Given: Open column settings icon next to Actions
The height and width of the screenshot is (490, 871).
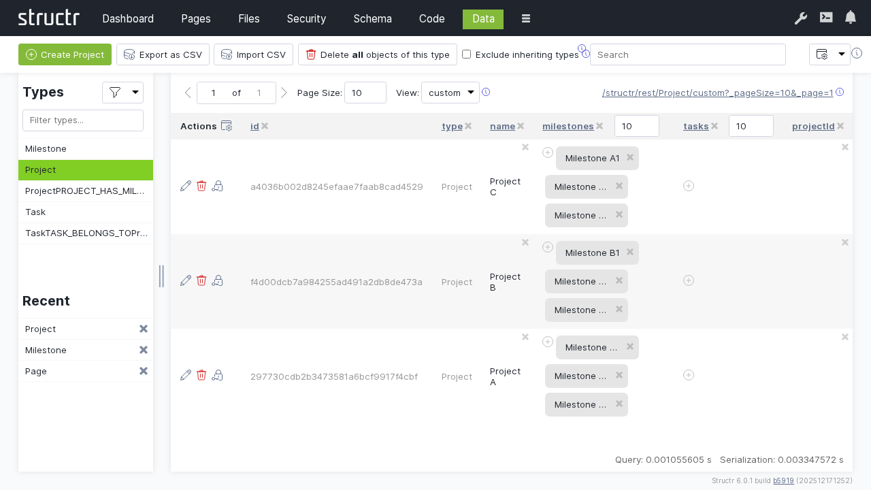Looking at the screenshot, I should [x=227, y=126].
